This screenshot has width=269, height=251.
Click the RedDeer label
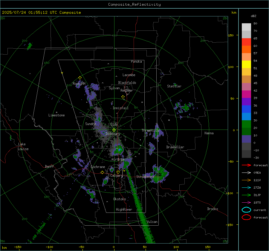point(127,90)
